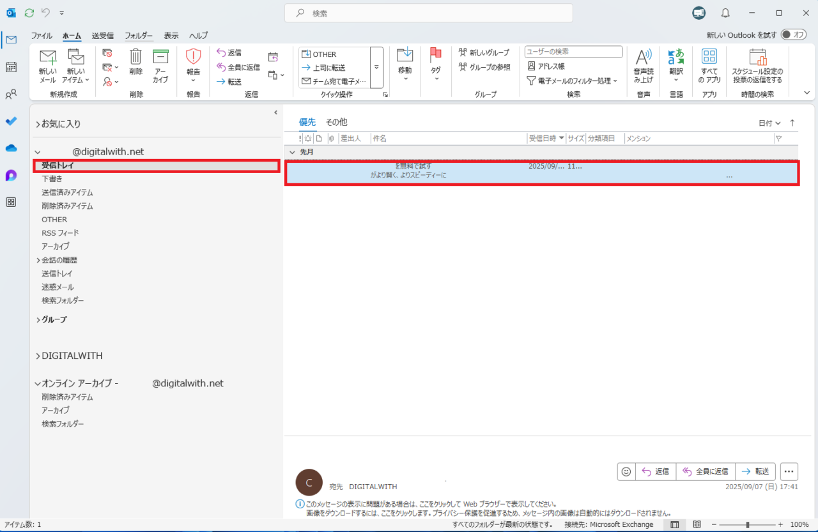Viewport: 818px width, 532px height.
Task: Switch to the 送受信 ribbon tab
Action: tap(103, 36)
